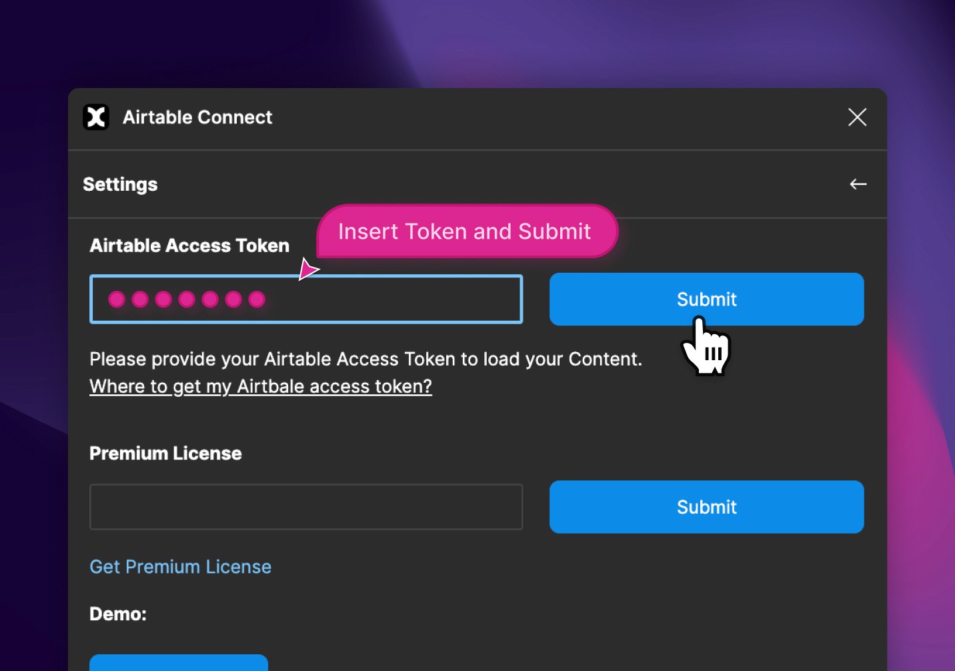The image size is (955, 671).
Task: Click the Demo: label
Action: coord(118,614)
